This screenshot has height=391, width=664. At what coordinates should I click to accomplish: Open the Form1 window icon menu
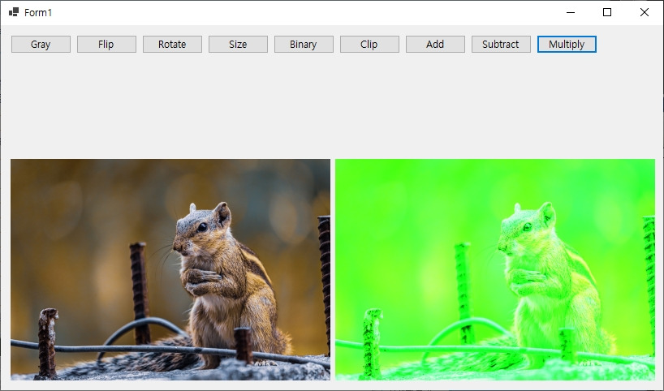coord(14,12)
